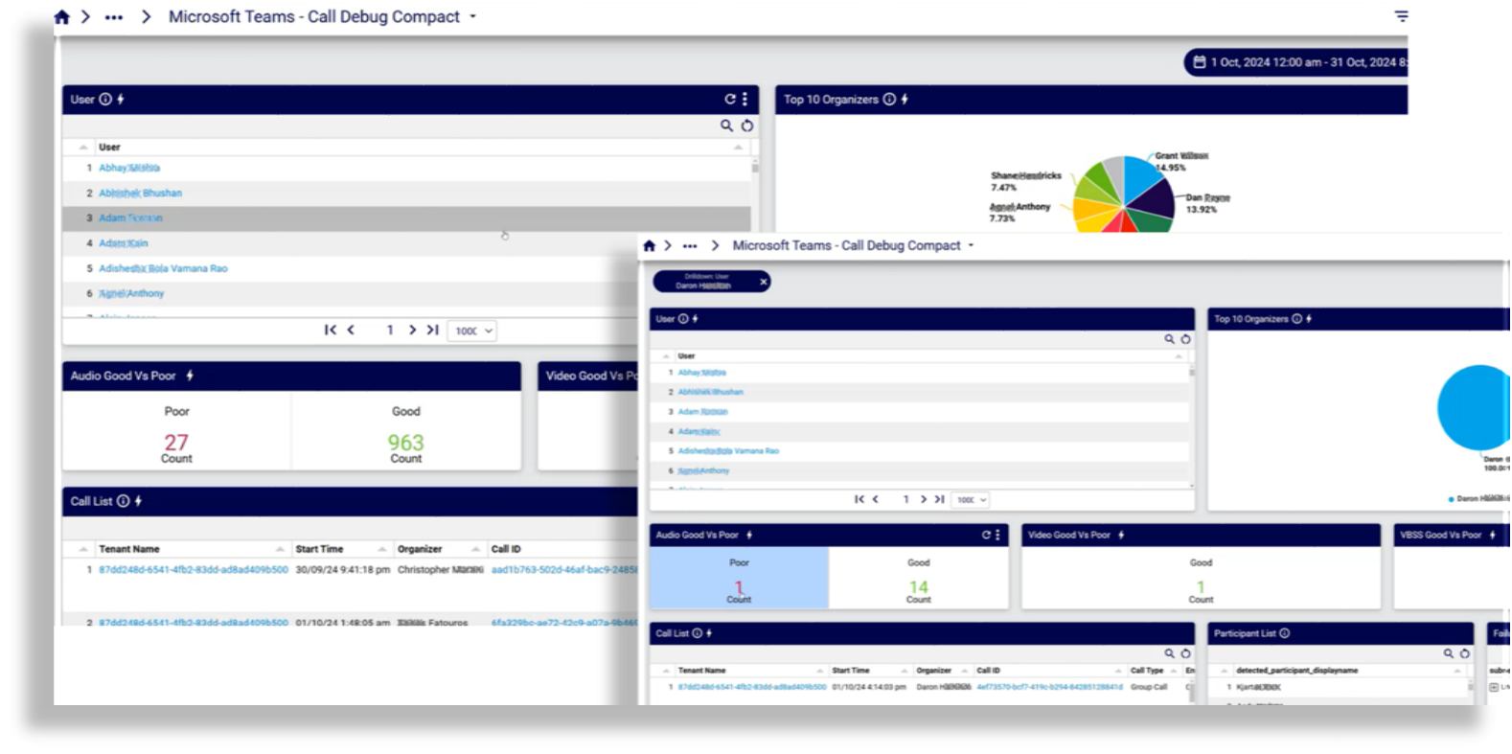1512x754 pixels.
Task: Open the filter icon at top right
Action: (x=1401, y=16)
